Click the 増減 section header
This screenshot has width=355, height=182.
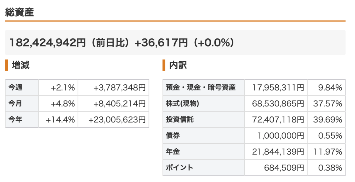coord(20,65)
